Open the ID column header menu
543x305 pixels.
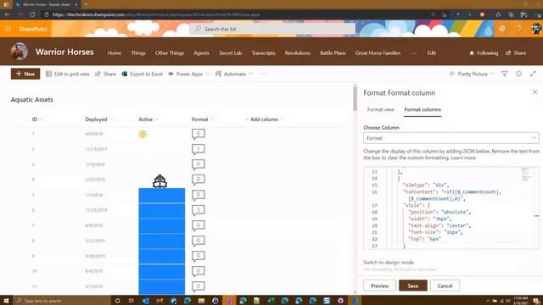(37, 119)
